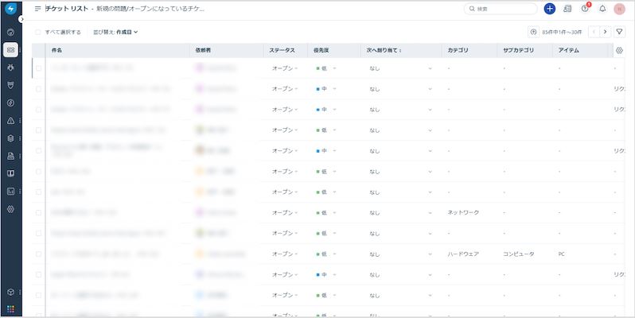Open the Admin gear icon in the sidebar
Viewport: 635px width, 318px height.
[10, 208]
